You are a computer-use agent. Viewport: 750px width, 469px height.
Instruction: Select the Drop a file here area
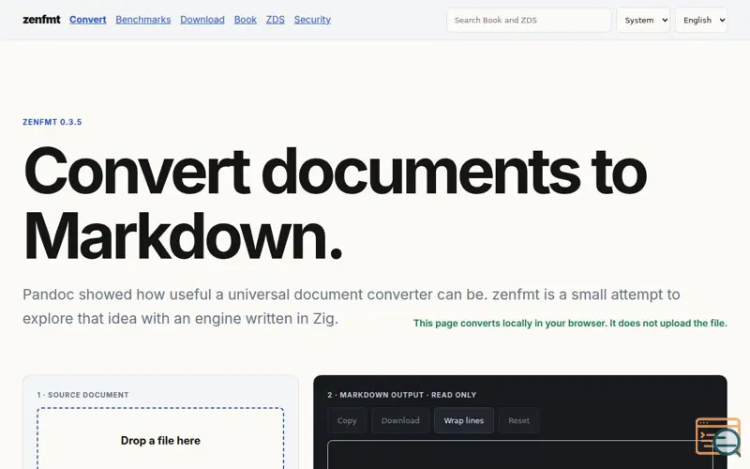click(160, 438)
